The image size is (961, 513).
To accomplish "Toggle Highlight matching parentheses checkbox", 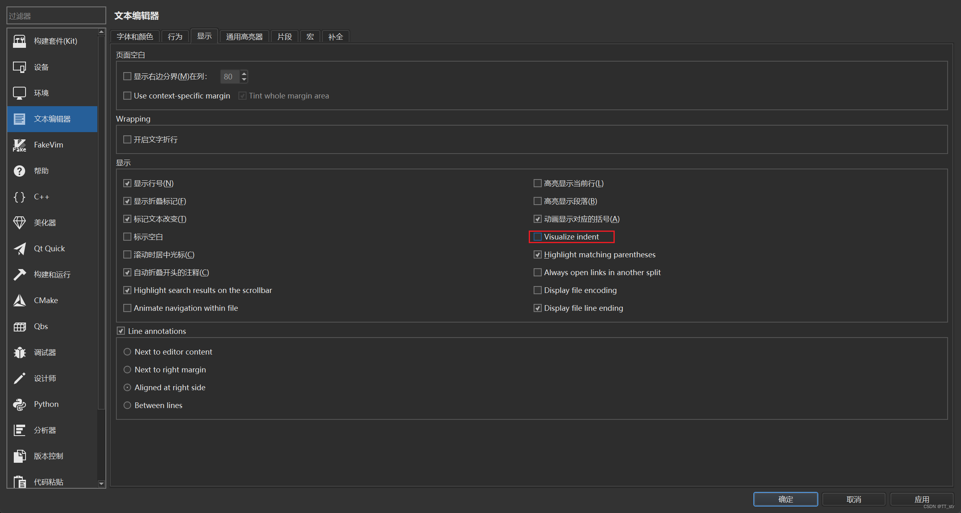I will (538, 254).
